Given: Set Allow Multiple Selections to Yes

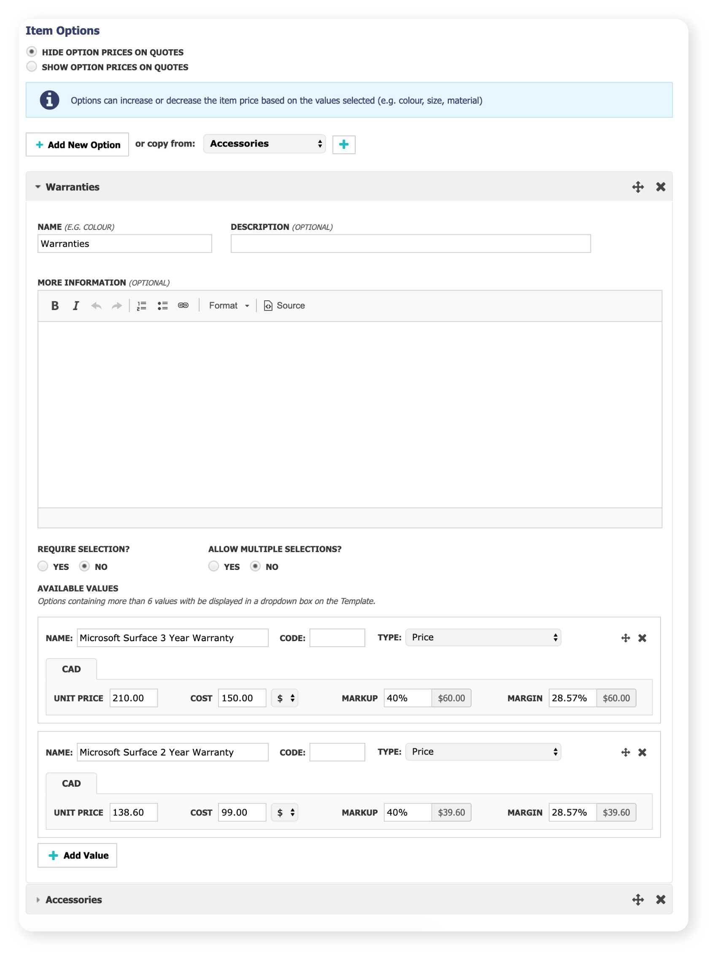Looking at the screenshot, I should 213,566.
